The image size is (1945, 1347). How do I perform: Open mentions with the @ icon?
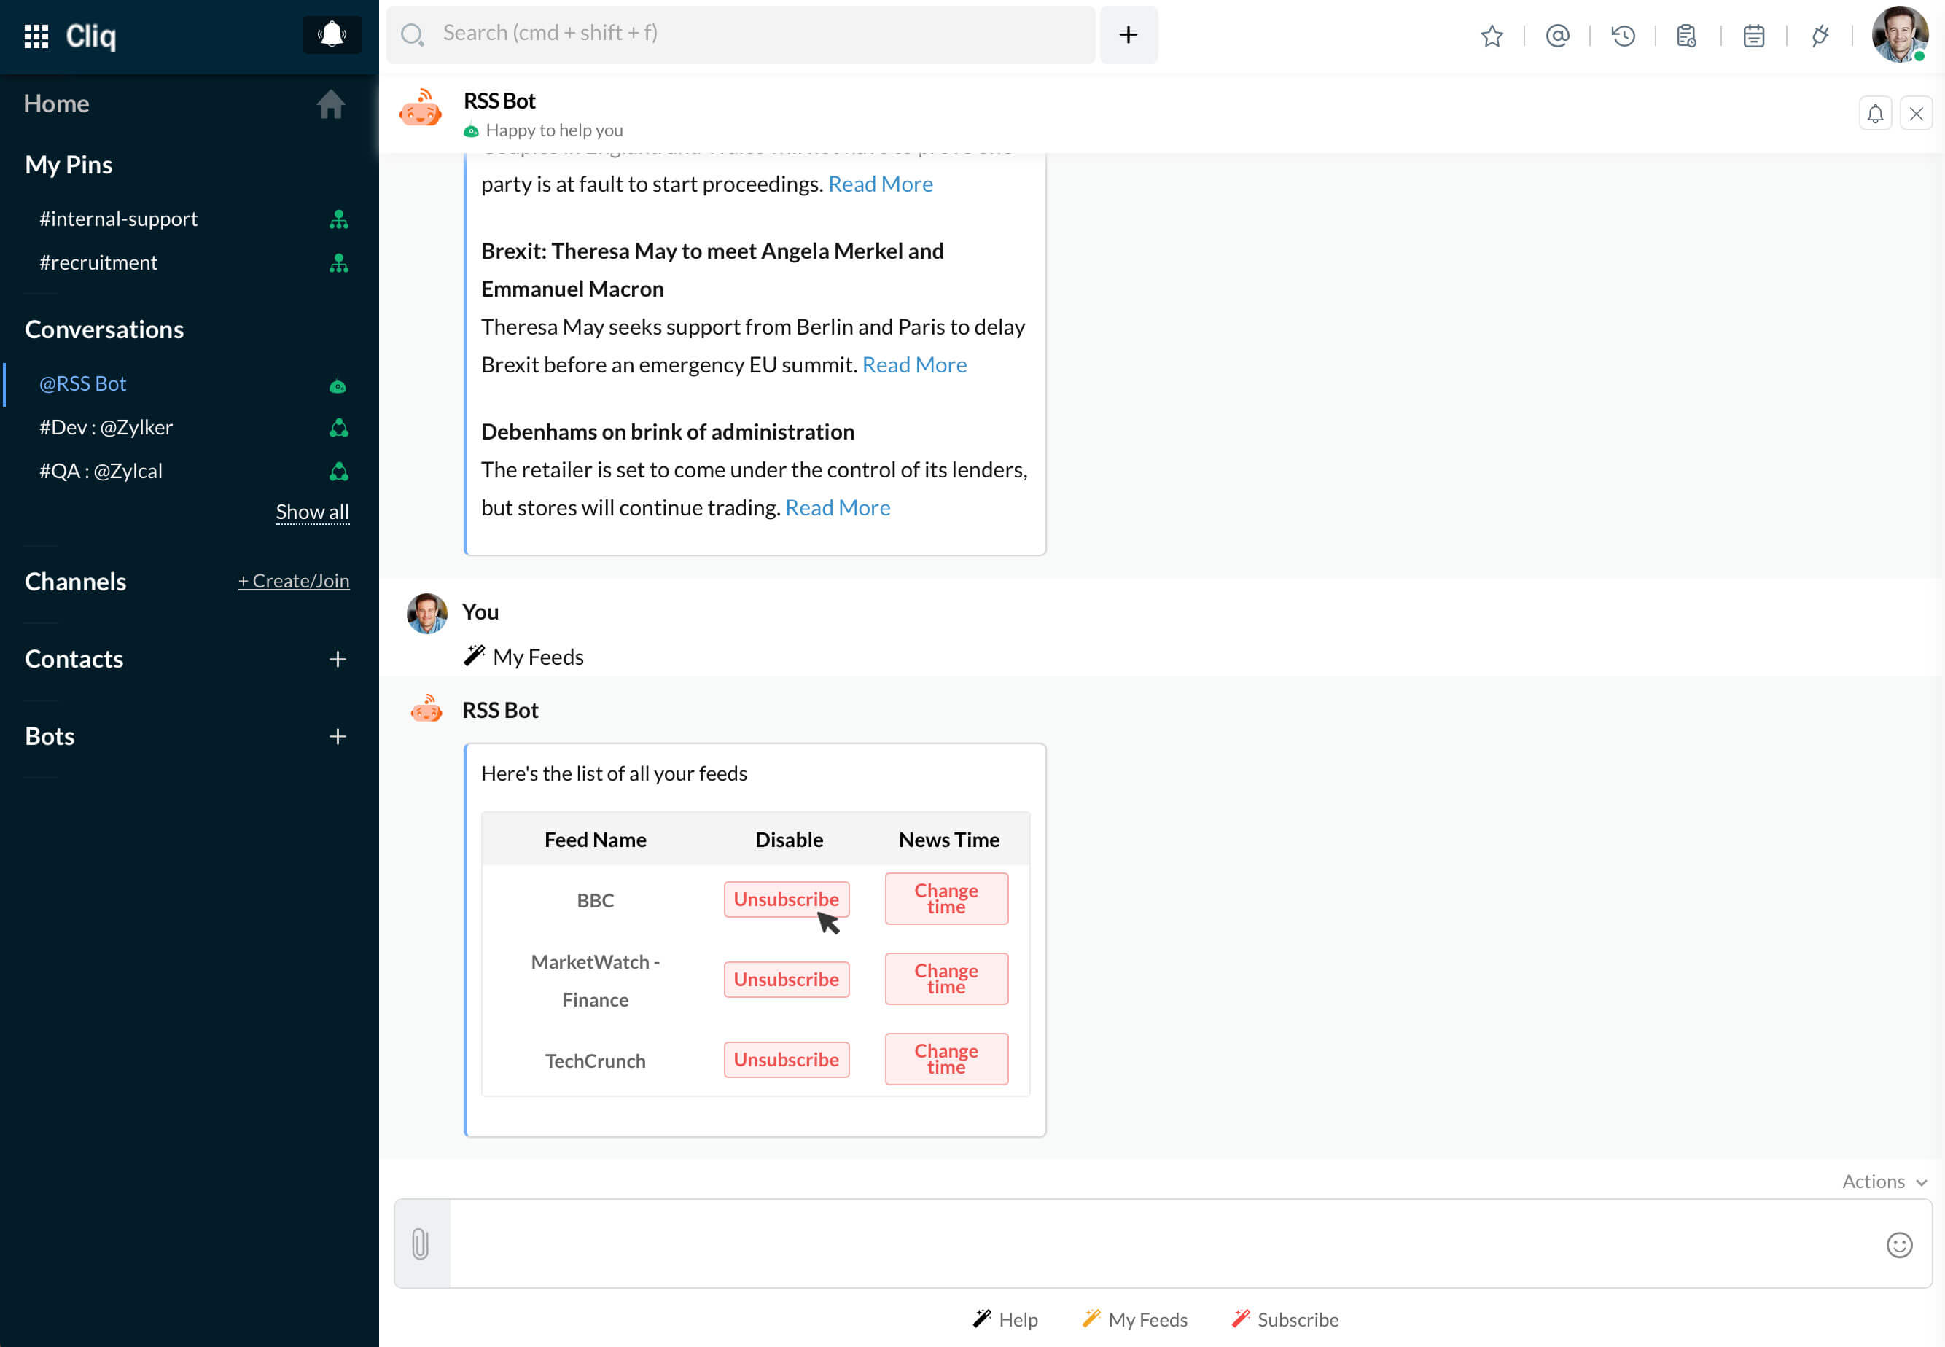[1557, 36]
